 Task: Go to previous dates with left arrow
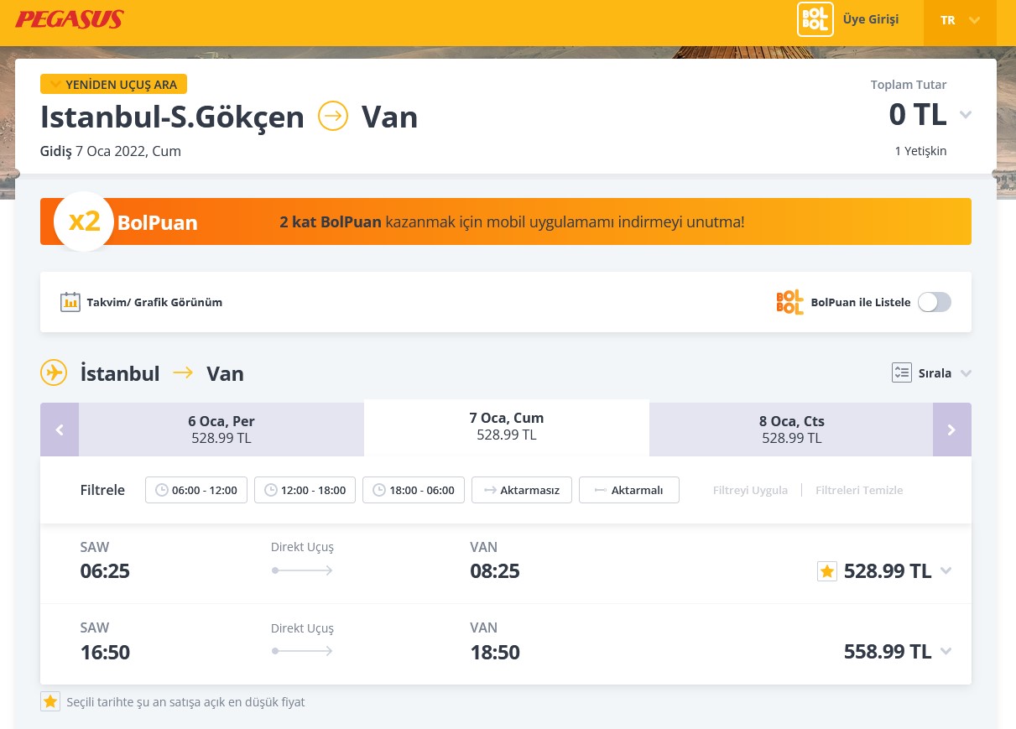(x=60, y=430)
